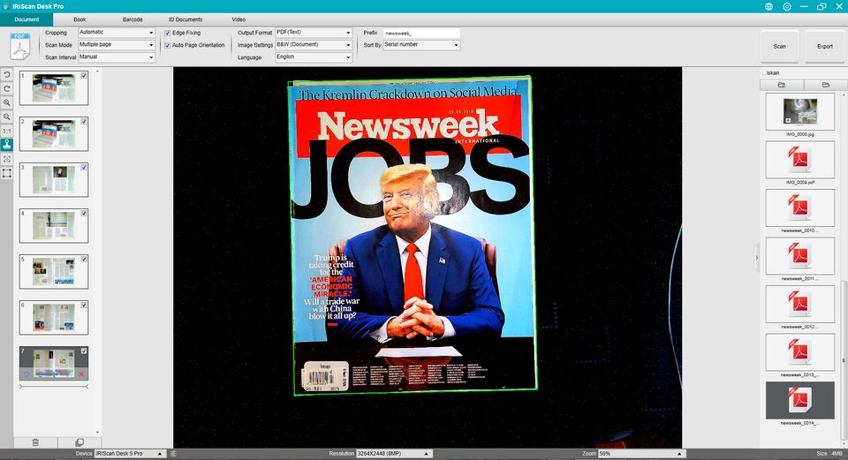Uncheck page 5 thumbnail checkbox
The width and height of the screenshot is (848, 460).
coord(84,260)
